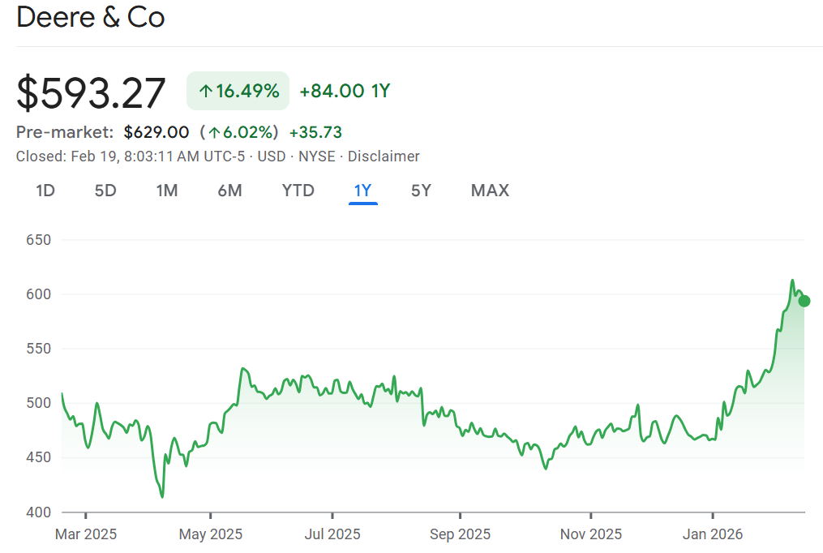Select the $593.27 current price
This screenshot has width=823, height=553.
point(91,92)
